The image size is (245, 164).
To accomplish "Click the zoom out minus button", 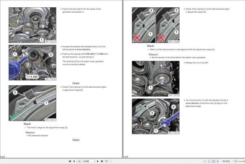I will click(236, 161).
